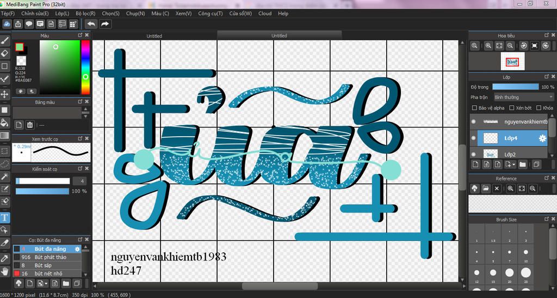The width and height of the screenshot is (557, 298).
Task: Select the bút nét nhỏ brush
Action: click(47, 273)
